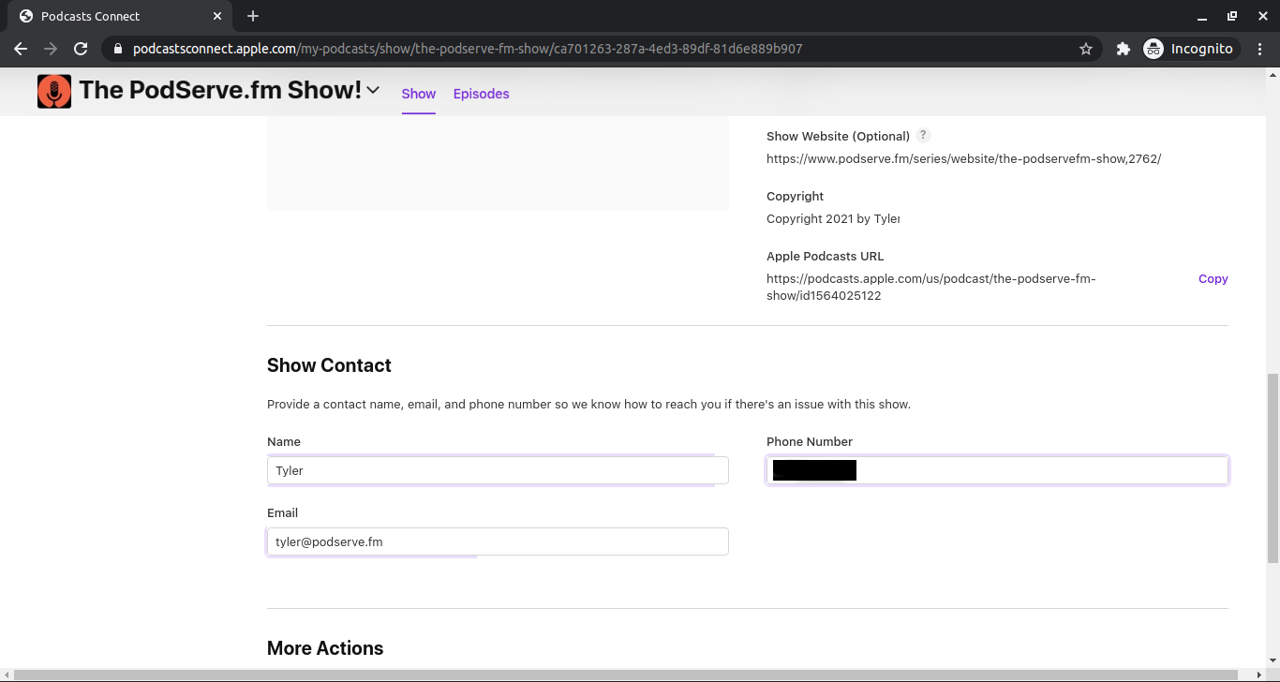Viewport: 1280px width, 682px height.
Task: Click the Show Contact heading
Action: [329, 365]
